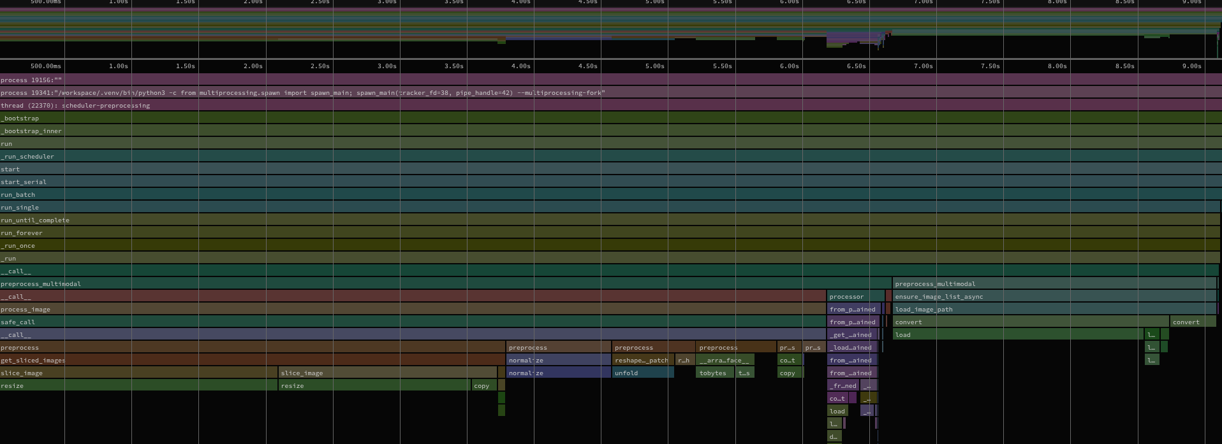1222x444 pixels.
Task: Select the _bootstrap_inner frame
Action: click(611, 131)
